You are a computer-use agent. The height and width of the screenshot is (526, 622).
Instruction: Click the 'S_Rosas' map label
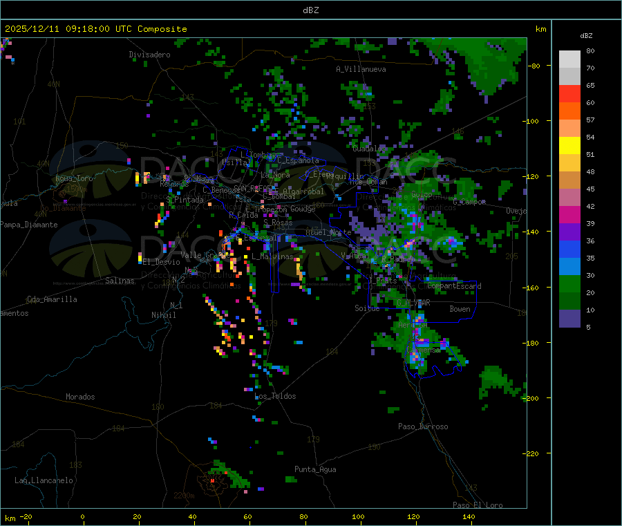coord(278,223)
